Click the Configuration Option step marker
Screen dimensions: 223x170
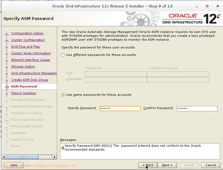pos(7,34)
